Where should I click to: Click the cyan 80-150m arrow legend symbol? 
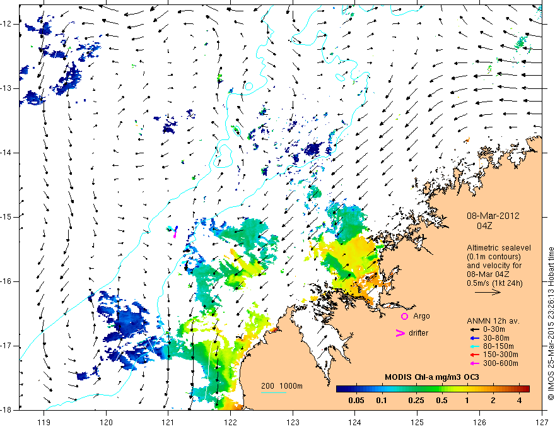point(474,346)
